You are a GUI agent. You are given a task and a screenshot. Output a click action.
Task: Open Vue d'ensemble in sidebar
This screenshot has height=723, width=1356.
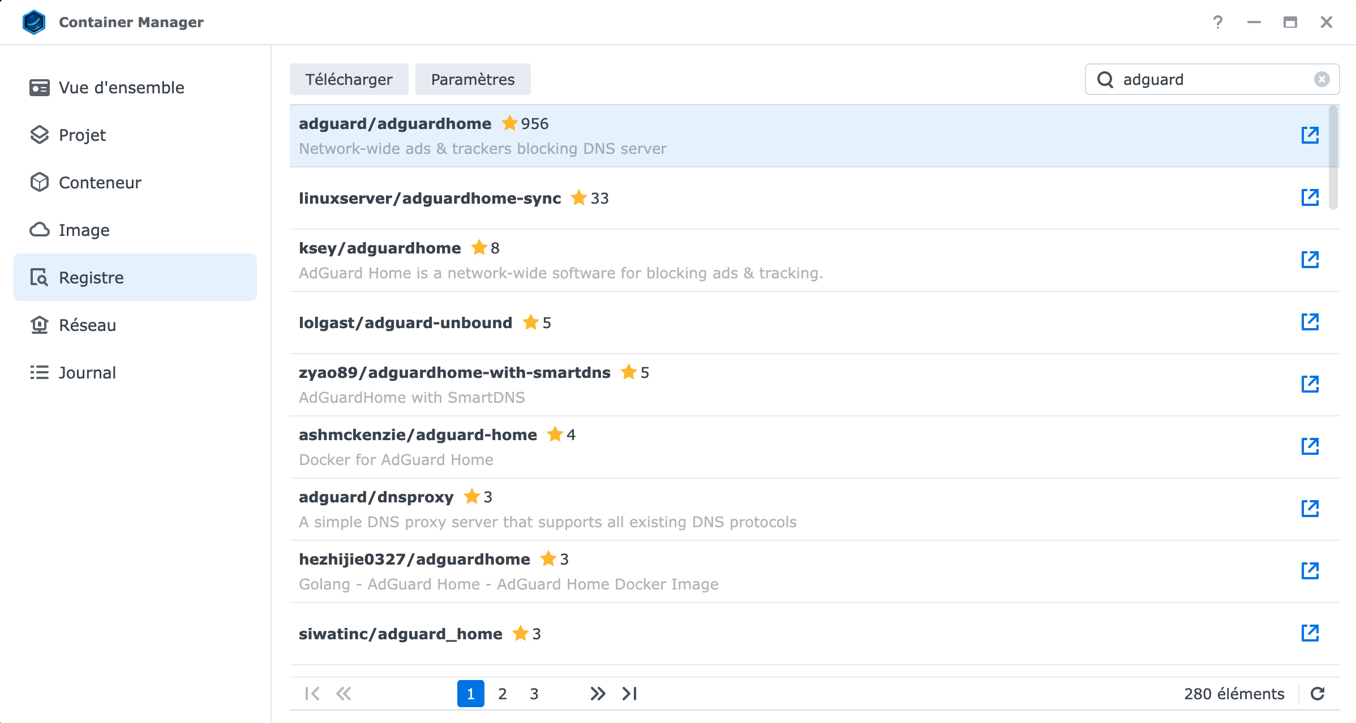135,88
